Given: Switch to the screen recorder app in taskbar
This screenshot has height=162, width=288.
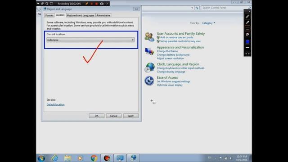Looking at the screenshot, I should click(107, 158).
